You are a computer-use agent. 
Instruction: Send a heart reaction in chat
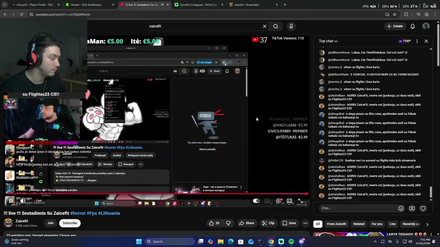point(423,208)
